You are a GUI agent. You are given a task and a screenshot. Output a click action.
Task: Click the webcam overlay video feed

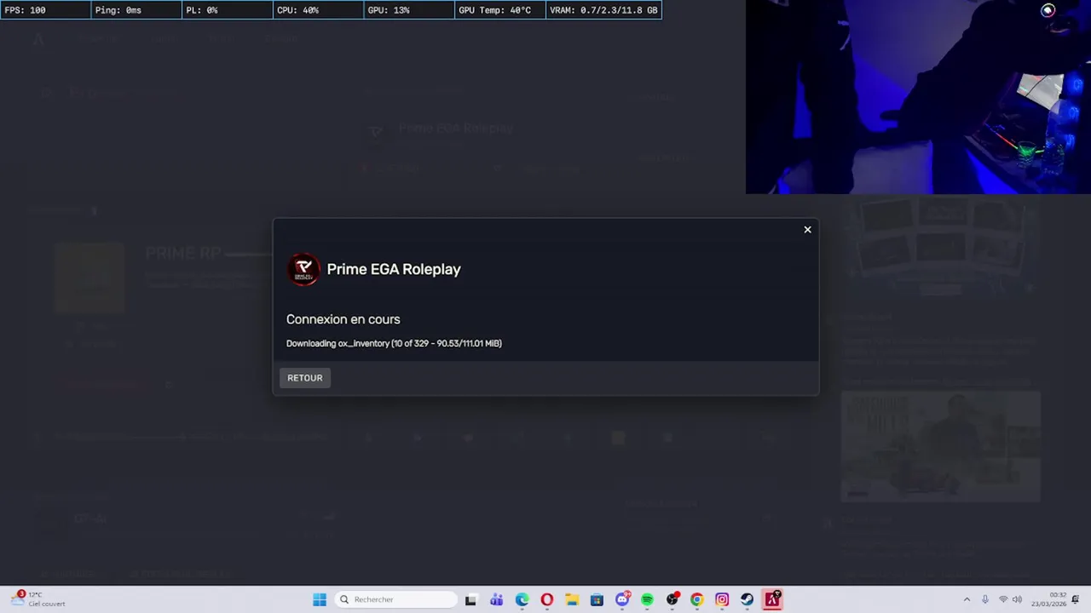[x=918, y=97]
